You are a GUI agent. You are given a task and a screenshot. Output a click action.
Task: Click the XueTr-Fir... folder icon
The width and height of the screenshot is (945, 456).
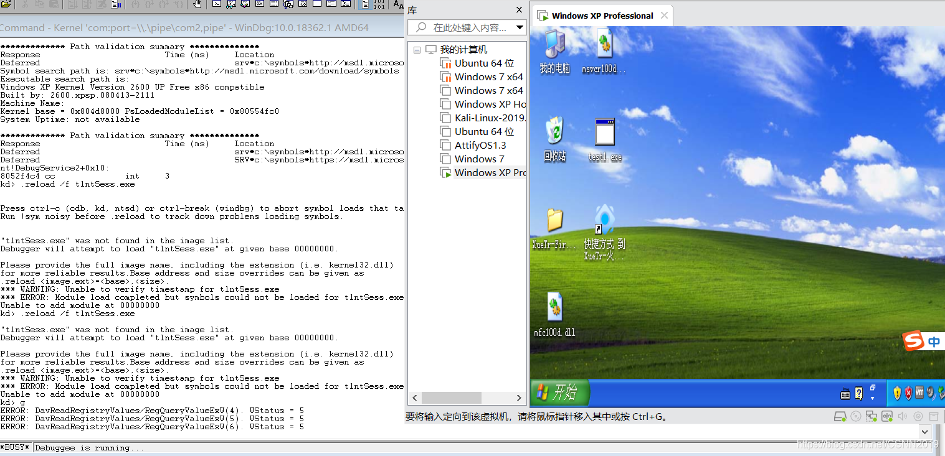554,228
